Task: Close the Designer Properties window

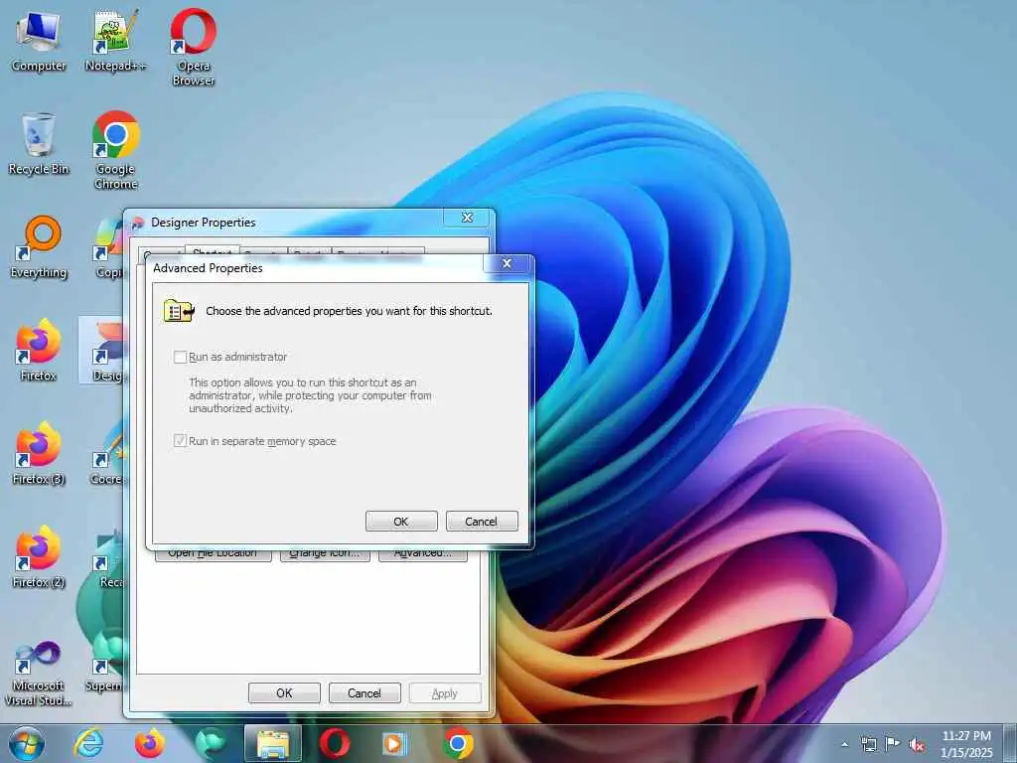Action: click(467, 218)
